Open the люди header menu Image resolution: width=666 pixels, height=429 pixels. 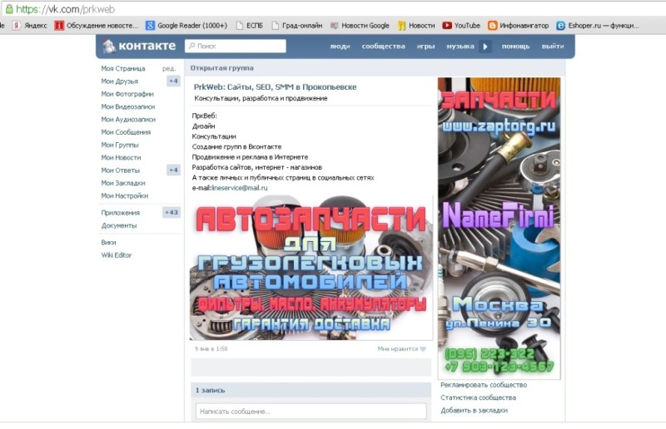tap(340, 47)
